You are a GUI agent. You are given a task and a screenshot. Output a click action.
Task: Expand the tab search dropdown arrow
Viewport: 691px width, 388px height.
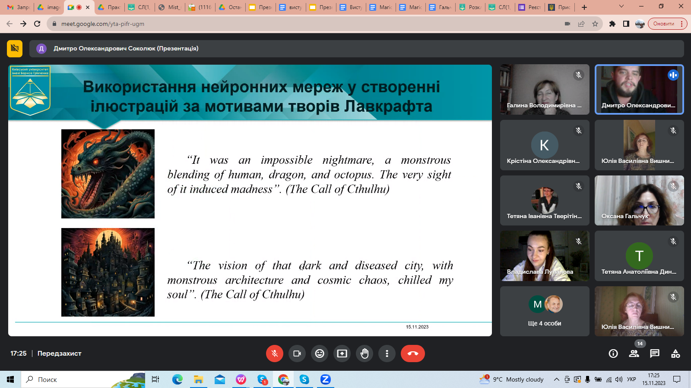click(x=621, y=6)
